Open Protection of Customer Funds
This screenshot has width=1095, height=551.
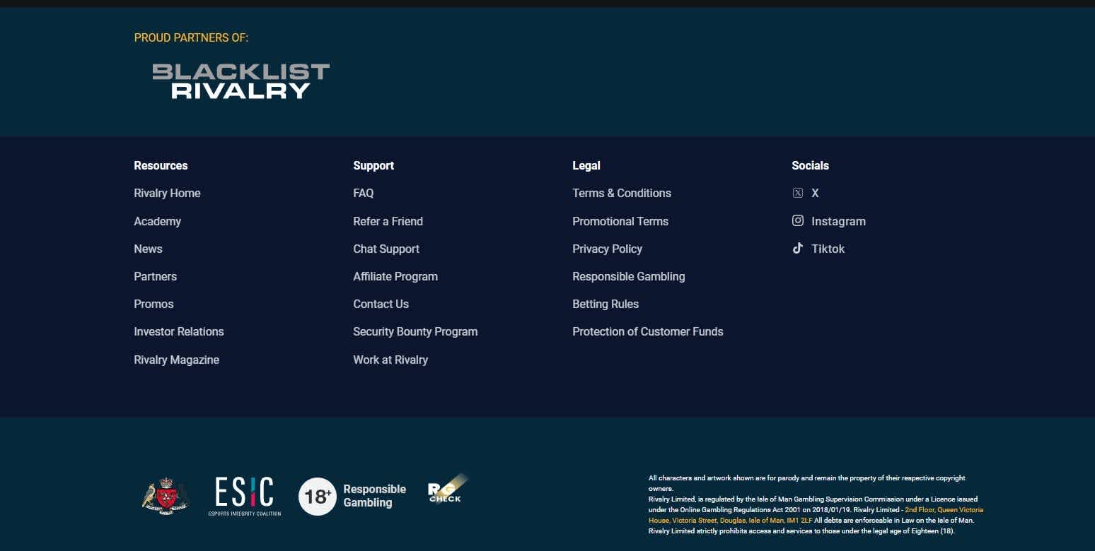[648, 331]
